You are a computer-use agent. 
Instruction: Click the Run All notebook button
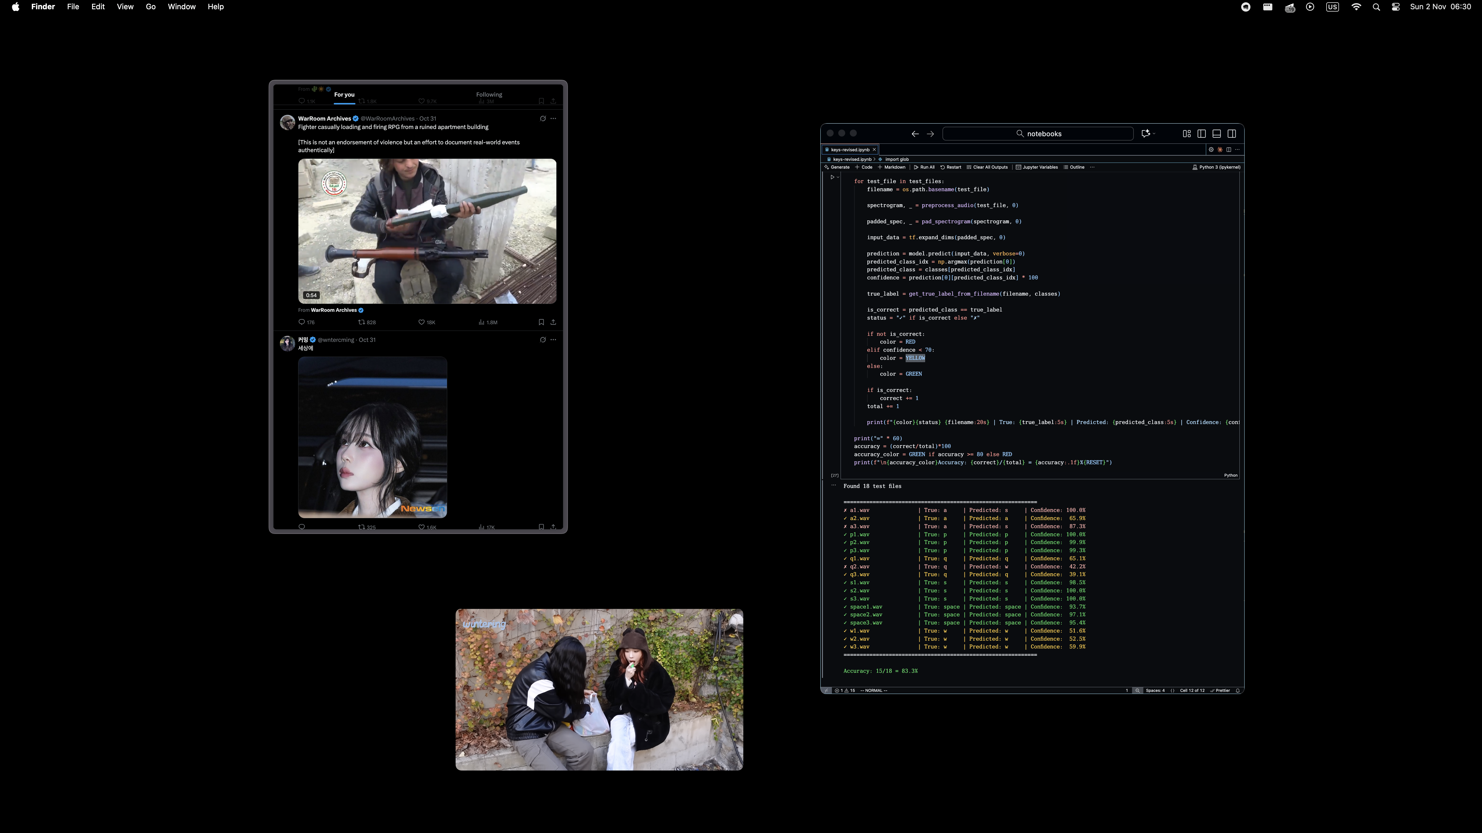point(924,167)
